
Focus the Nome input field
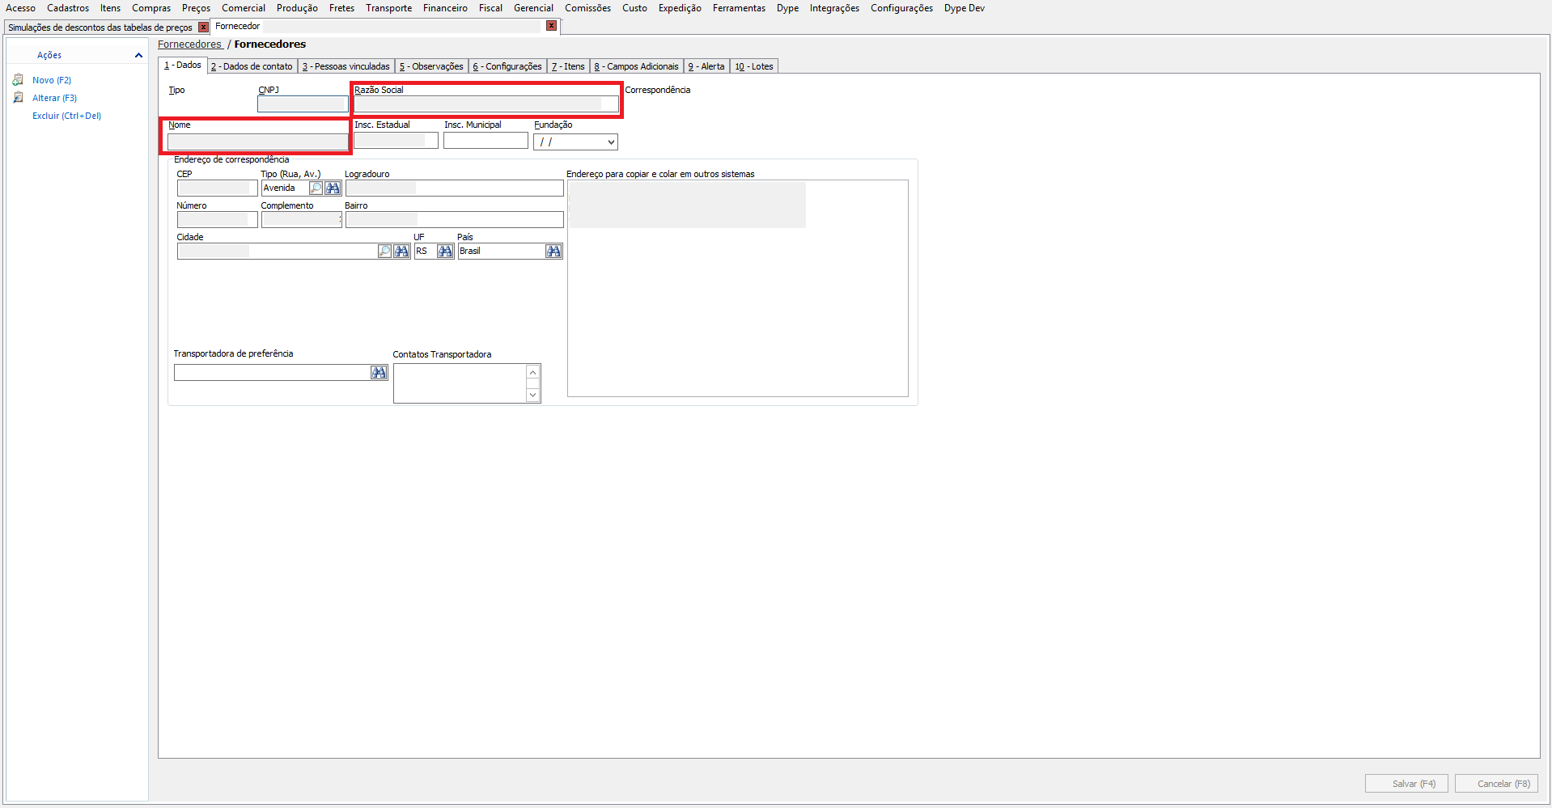pyautogui.click(x=257, y=142)
